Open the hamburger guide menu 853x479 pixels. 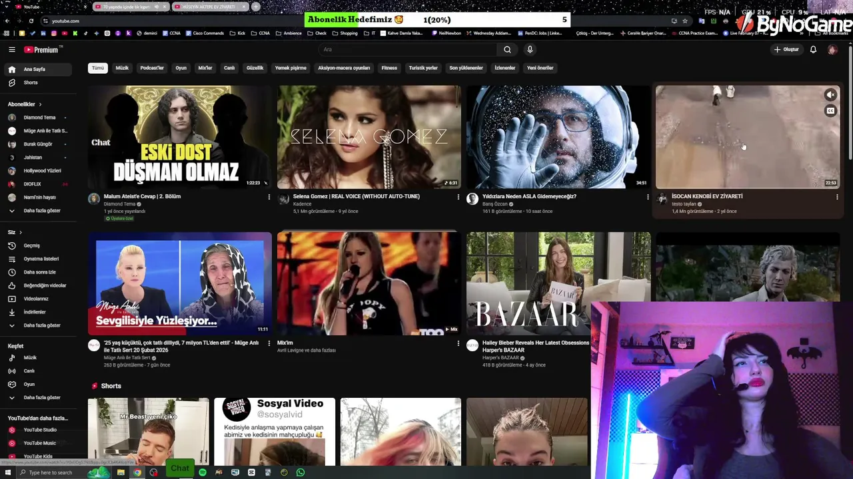pyautogui.click(x=11, y=49)
